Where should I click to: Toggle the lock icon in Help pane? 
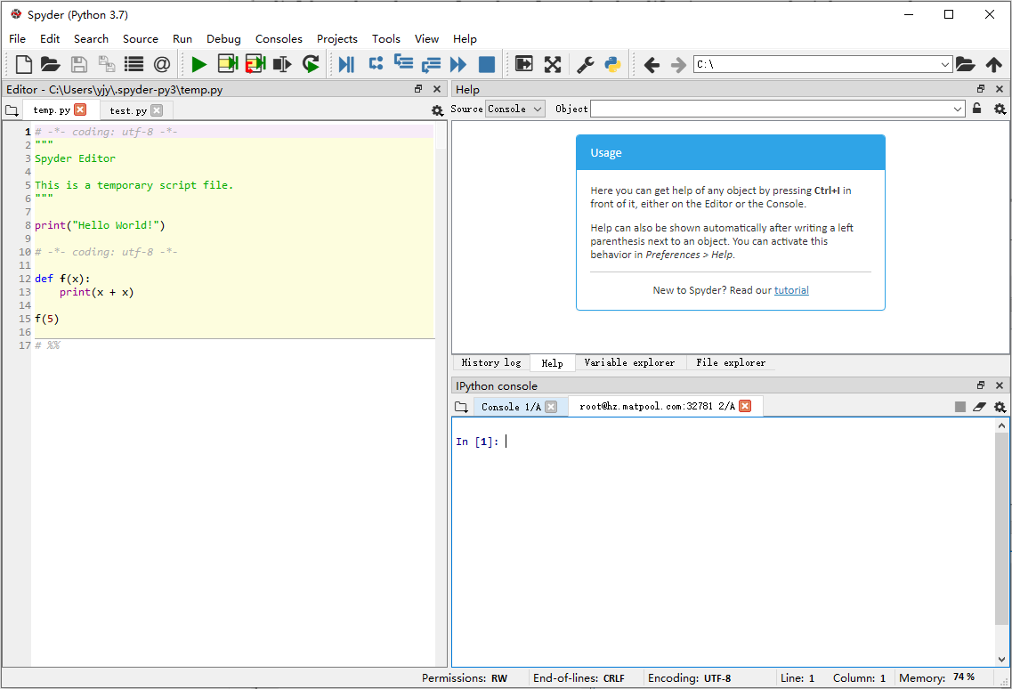(977, 109)
